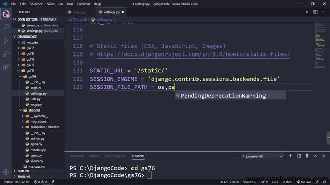Viewport: 330px width, 185px height.
Task: Expand the templates \ student folder
Action: [x=45, y=127]
